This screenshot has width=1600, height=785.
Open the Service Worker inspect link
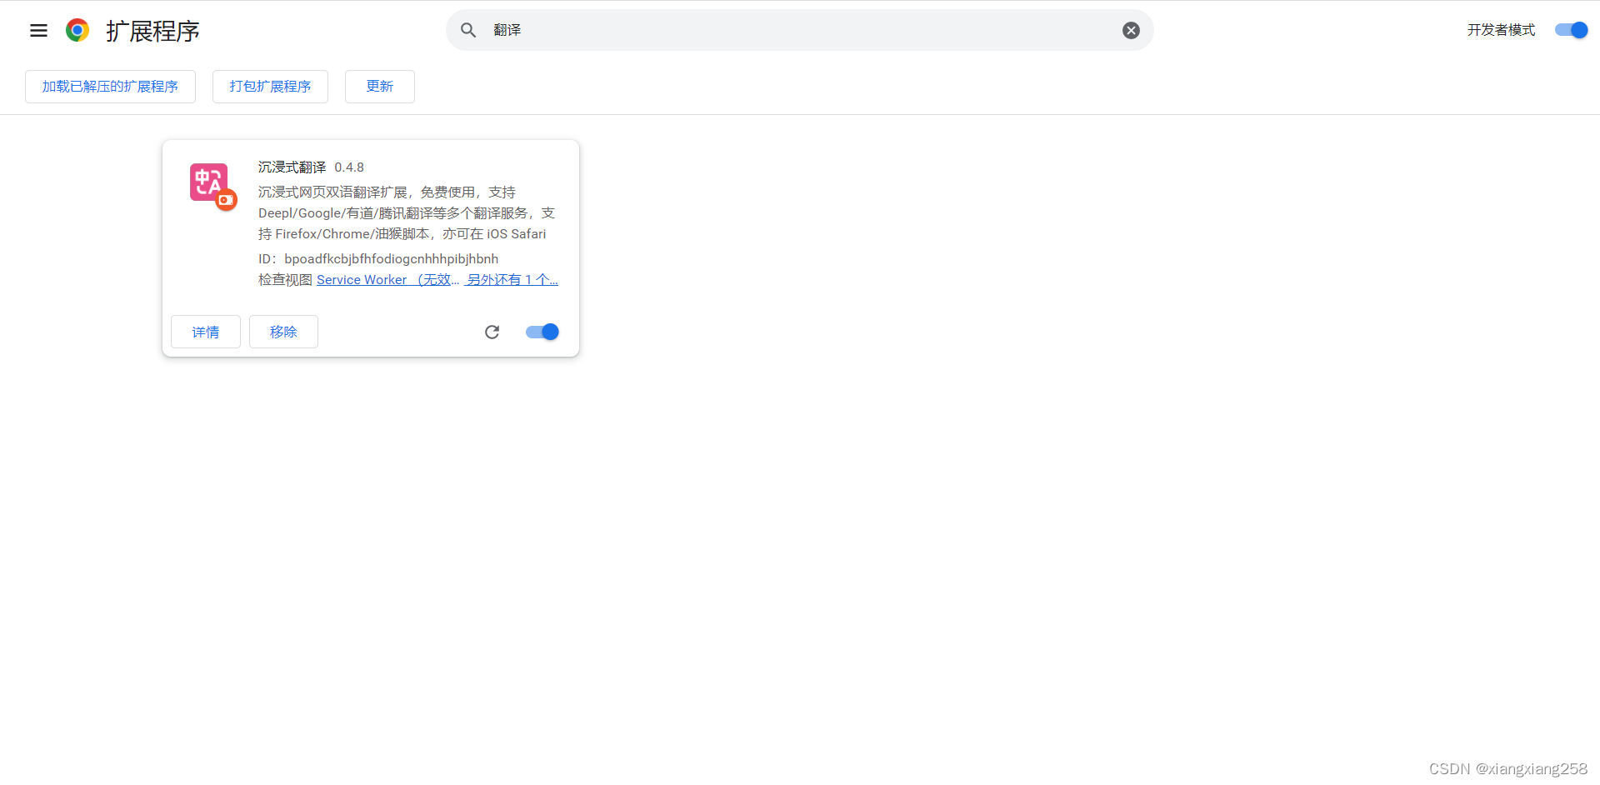click(387, 280)
